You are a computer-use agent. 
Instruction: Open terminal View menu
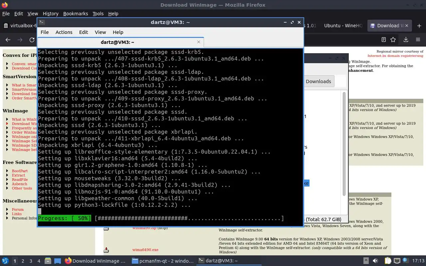click(x=100, y=32)
